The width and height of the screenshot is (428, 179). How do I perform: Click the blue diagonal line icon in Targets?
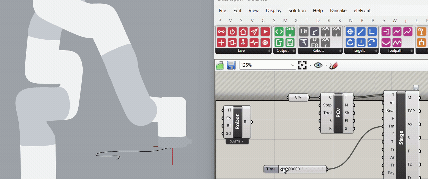(361, 32)
